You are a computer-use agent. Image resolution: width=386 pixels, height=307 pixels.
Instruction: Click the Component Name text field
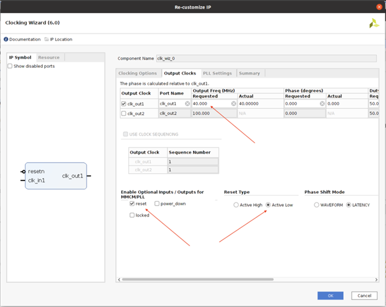pyautogui.click(x=266, y=59)
